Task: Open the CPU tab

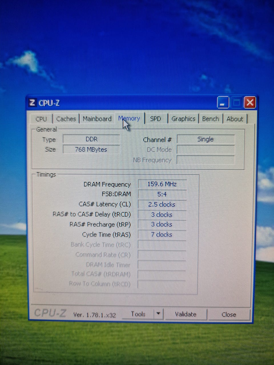Action: point(41,119)
